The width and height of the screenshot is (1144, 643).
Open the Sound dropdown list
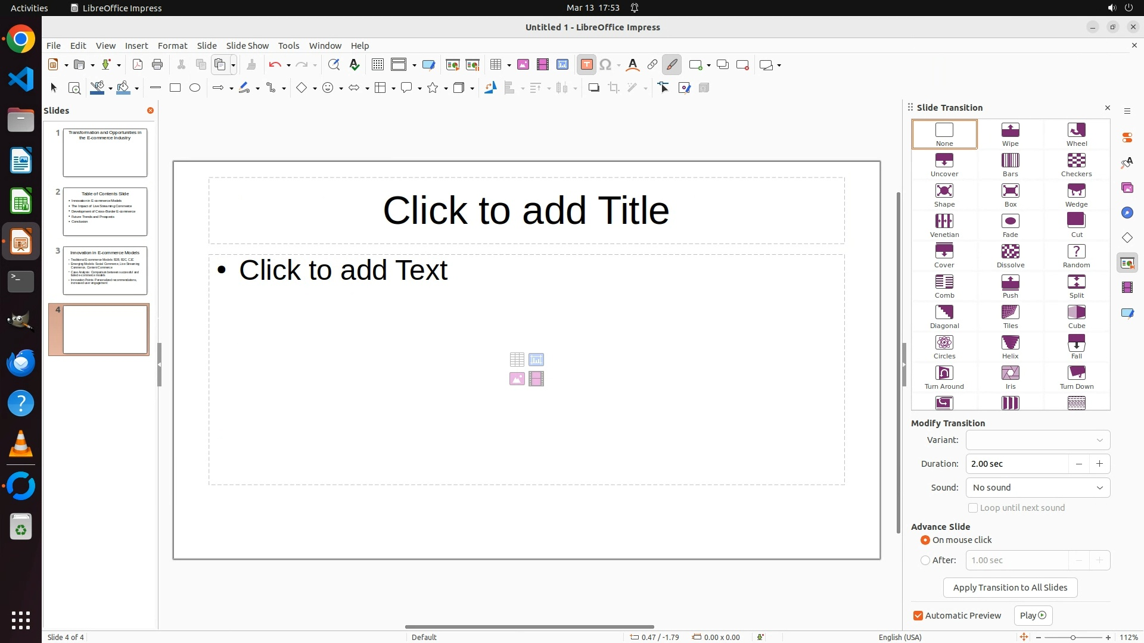click(x=1037, y=488)
